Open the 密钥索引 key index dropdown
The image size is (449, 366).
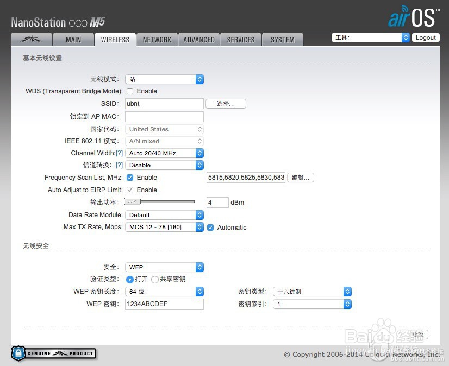click(312, 304)
